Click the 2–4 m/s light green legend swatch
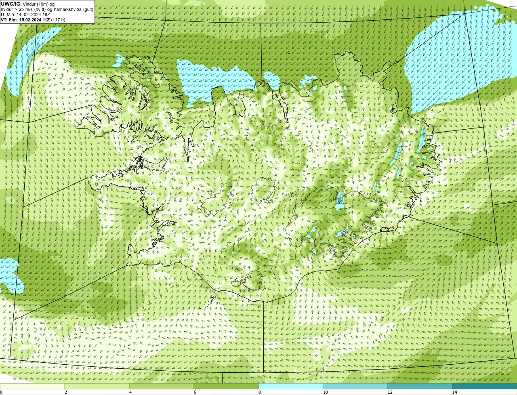The width and height of the screenshot is (517, 395). coord(97,387)
